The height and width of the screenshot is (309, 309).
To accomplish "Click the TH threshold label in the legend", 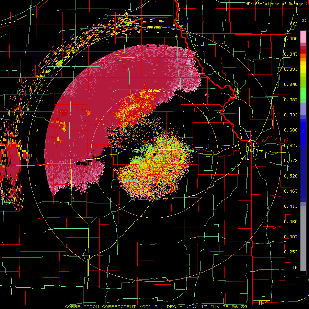I will pos(295,267).
